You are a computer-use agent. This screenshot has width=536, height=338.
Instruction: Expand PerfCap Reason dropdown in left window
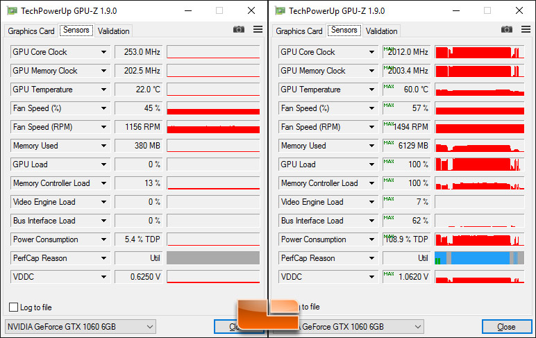[103, 258]
